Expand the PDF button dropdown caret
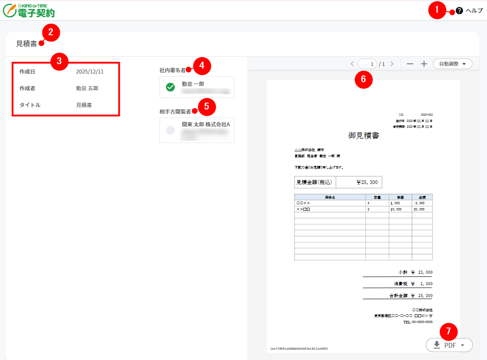This screenshot has height=360, width=487. 462,345
